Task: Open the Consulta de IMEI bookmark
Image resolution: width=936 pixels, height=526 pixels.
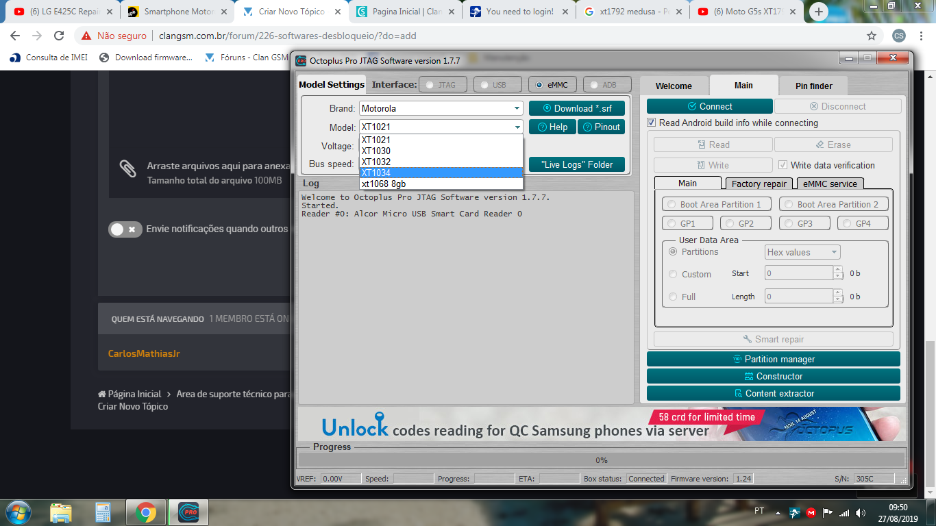Action: pos(49,58)
